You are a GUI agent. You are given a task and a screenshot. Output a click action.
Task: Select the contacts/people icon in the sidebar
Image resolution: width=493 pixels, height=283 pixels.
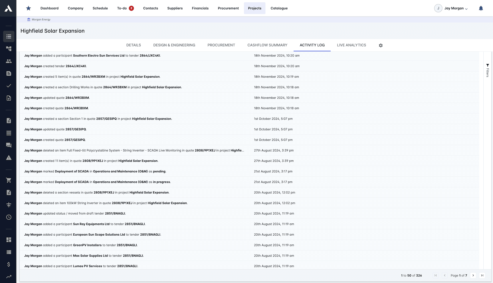(9, 61)
